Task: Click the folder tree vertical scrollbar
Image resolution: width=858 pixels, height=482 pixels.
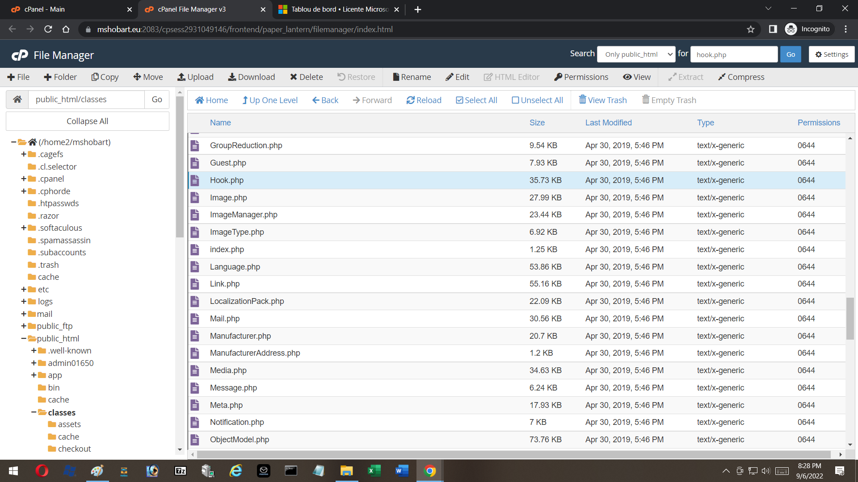Action: point(180,167)
